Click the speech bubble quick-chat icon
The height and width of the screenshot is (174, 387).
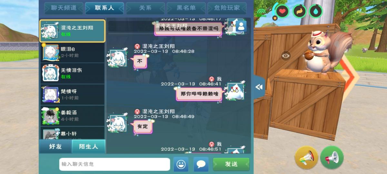pos(201,164)
